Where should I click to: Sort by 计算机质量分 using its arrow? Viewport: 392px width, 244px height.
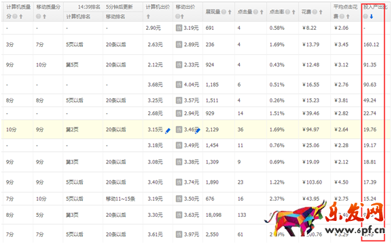tap(21, 17)
